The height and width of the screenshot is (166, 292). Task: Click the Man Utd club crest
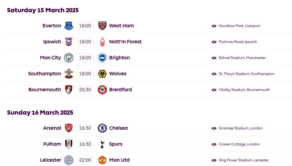(x=102, y=160)
